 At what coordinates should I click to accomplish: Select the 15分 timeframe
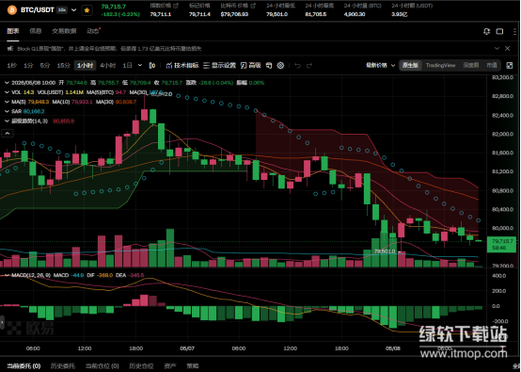click(63, 65)
